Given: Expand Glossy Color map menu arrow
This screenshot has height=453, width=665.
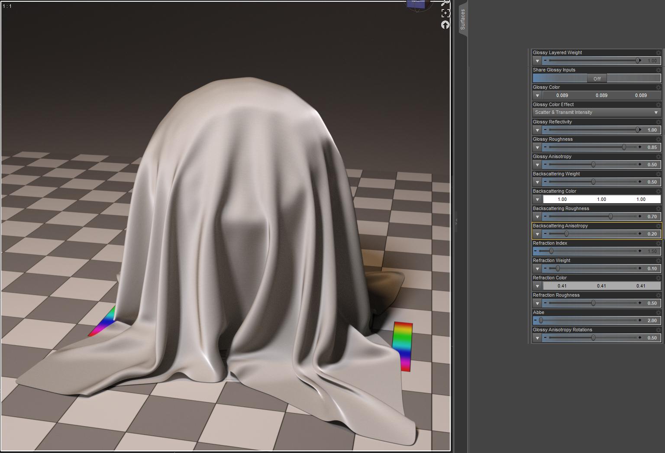Looking at the screenshot, I should pos(537,95).
